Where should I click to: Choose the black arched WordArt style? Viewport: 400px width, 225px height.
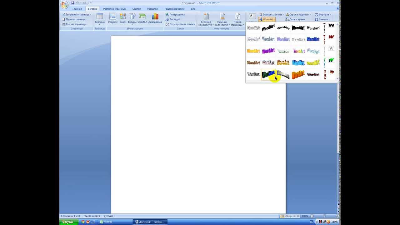(x=283, y=28)
